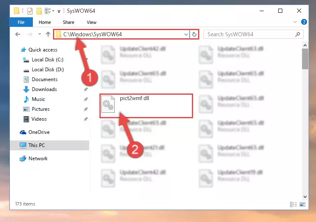This screenshot has height=222, width=316.
Task: Go up one folder level
Action: point(48,34)
